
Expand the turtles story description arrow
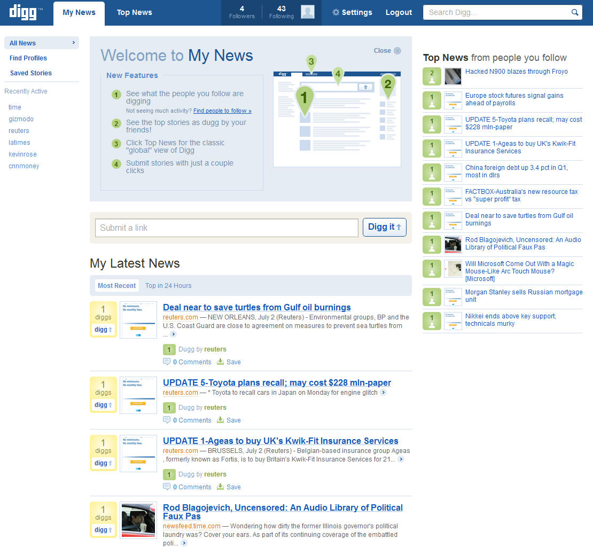[173, 334]
